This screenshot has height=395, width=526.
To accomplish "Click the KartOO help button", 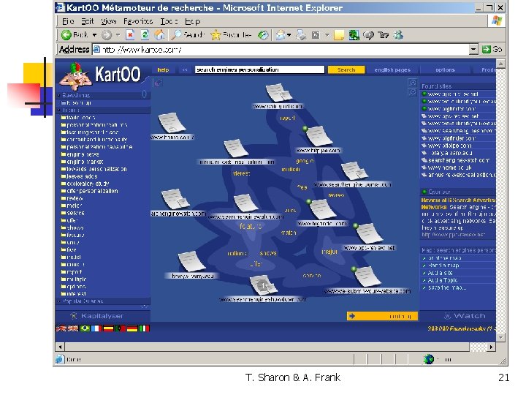I will pos(163,70).
